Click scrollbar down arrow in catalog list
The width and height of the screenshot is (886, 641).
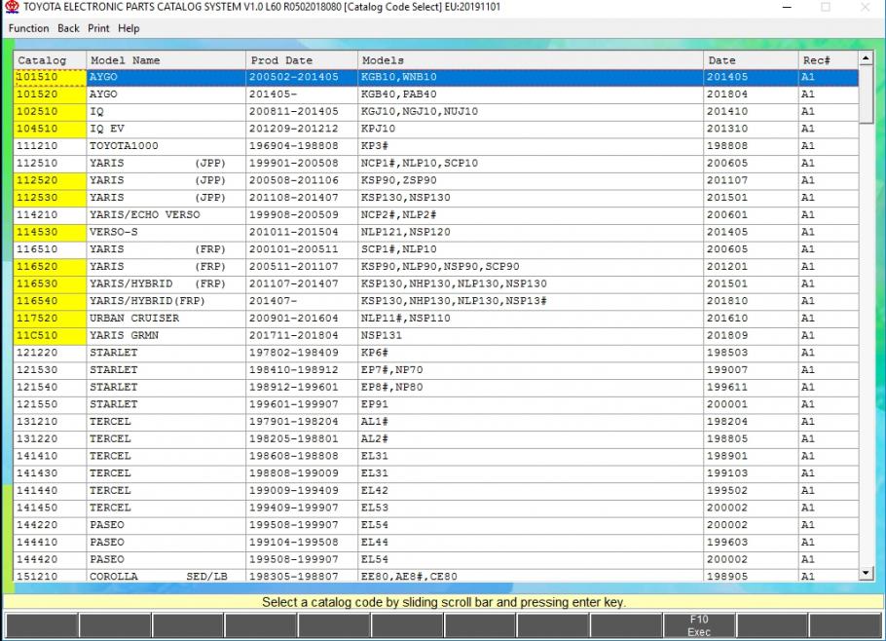[866, 575]
